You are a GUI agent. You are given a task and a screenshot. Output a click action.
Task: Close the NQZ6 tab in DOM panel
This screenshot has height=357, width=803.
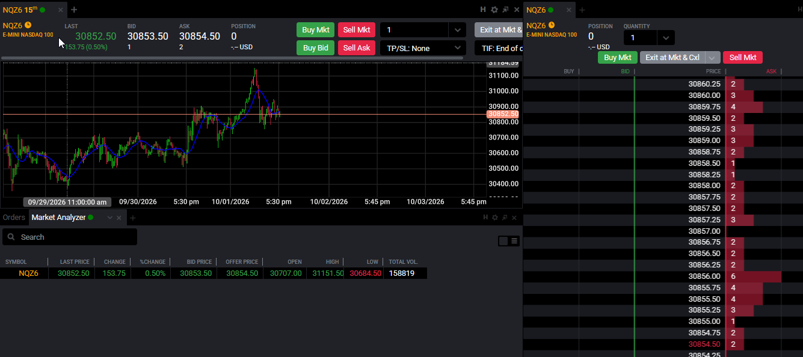[568, 10]
